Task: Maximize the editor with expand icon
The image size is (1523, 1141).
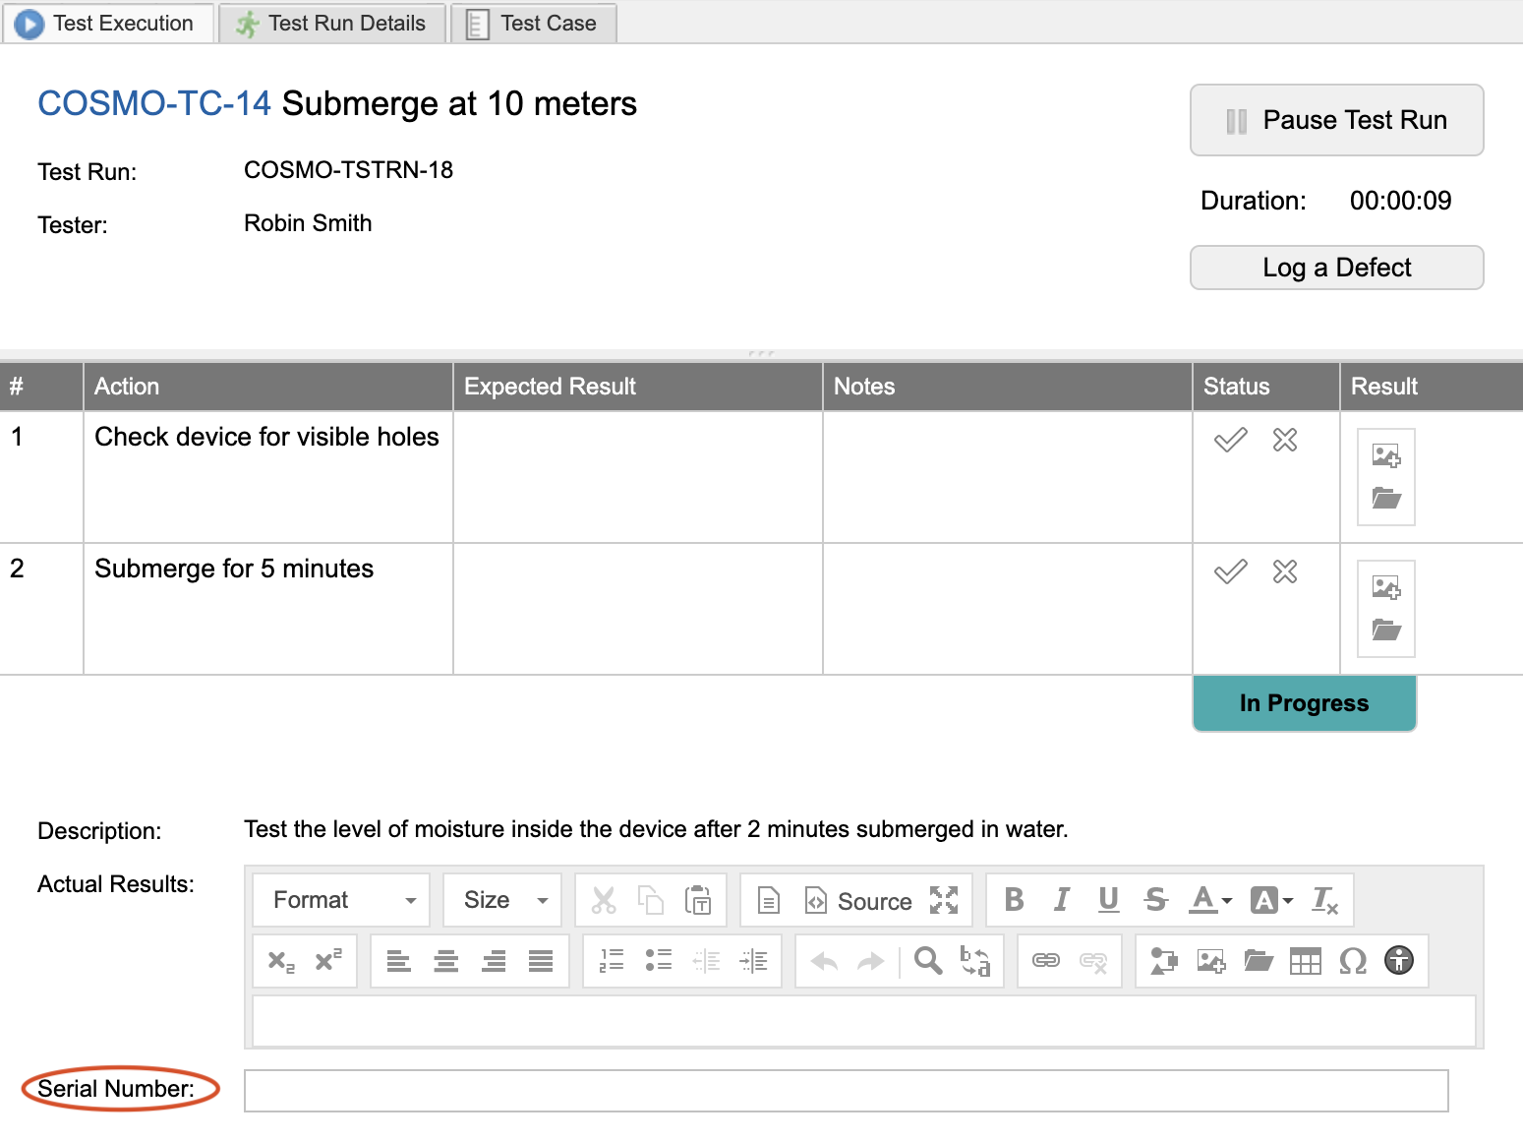Action: click(x=944, y=900)
